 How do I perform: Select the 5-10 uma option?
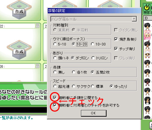pyautogui.click(x=55, y=44)
